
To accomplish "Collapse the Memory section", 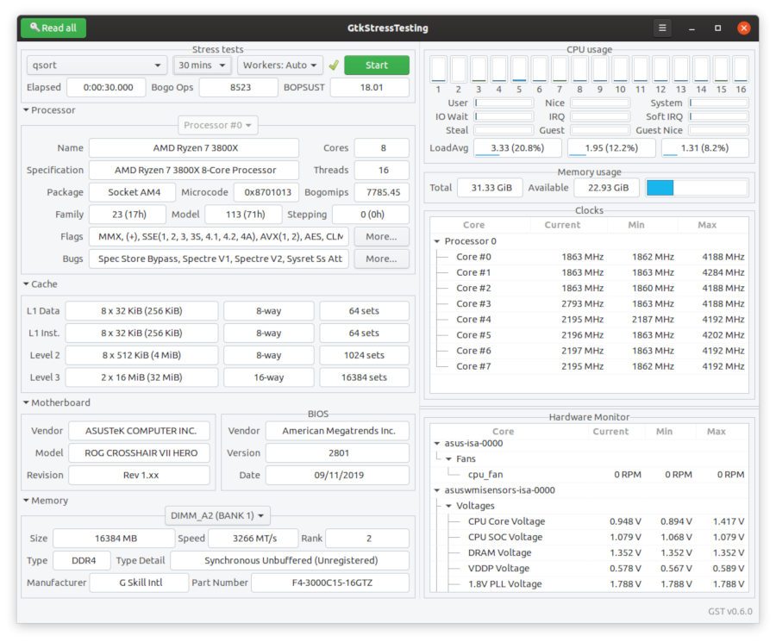I will pyautogui.click(x=26, y=501).
